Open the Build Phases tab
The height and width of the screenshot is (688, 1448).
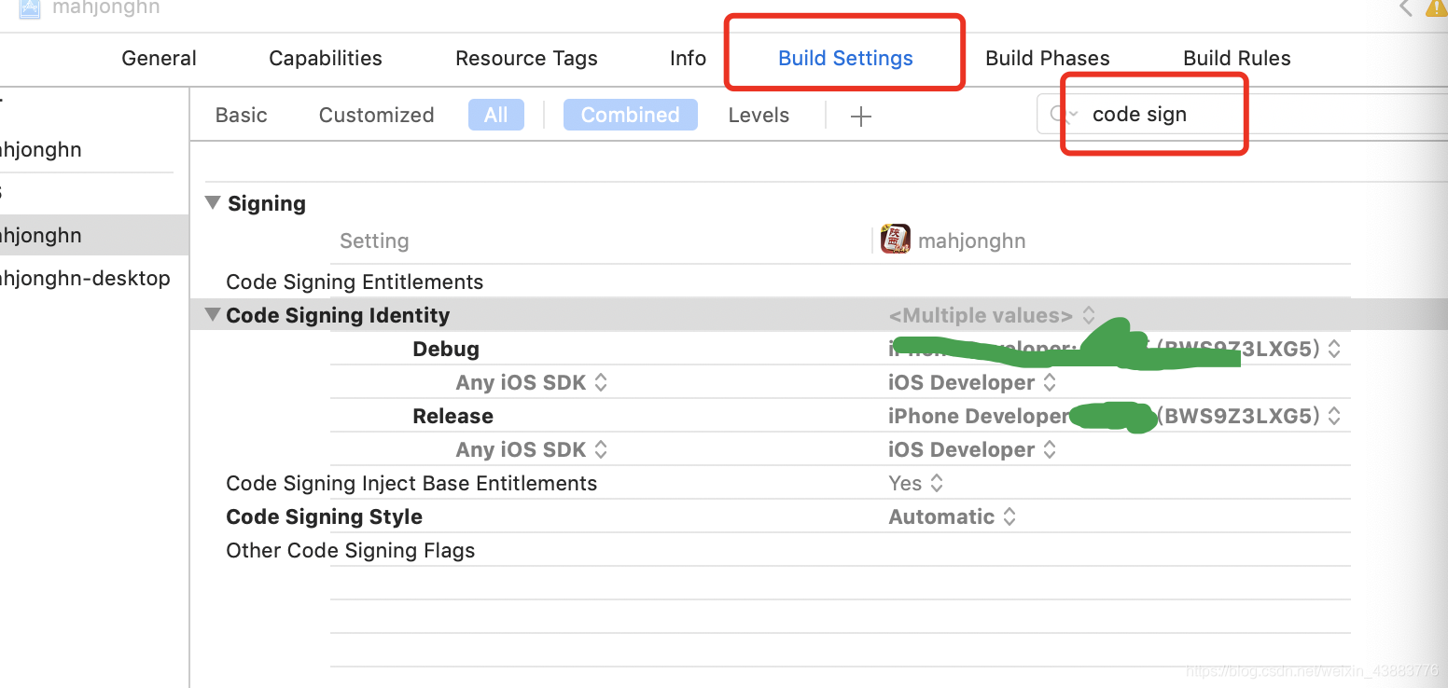(x=1048, y=58)
